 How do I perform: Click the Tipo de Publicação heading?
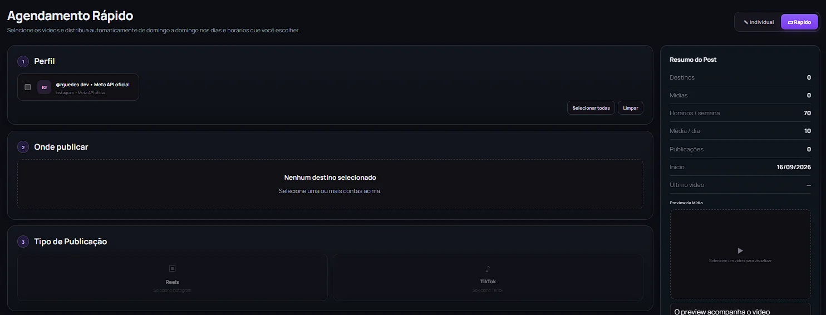pos(71,242)
